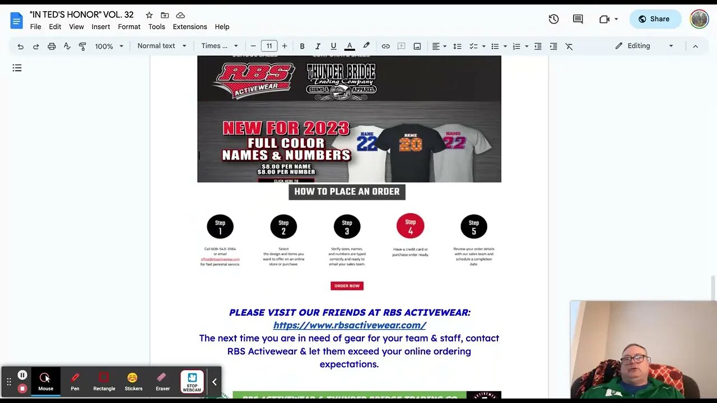Redo the last action
This screenshot has height=403, width=717.
pyautogui.click(x=36, y=46)
